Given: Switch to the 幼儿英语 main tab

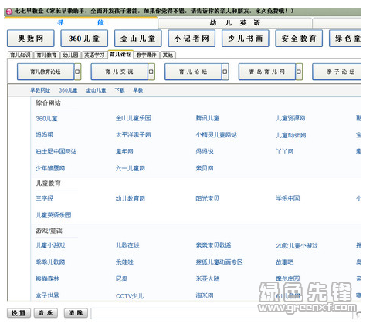Looking at the screenshot, I should pyautogui.click(x=235, y=23).
